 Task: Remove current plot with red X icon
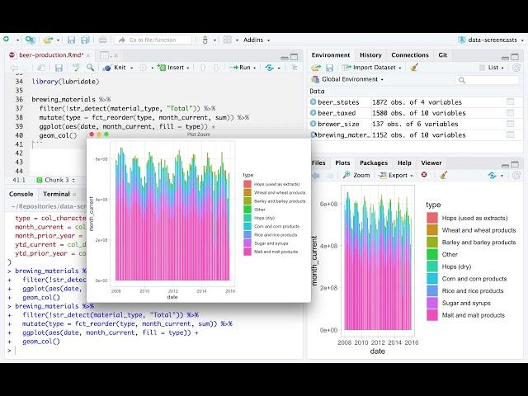(424, 175)
